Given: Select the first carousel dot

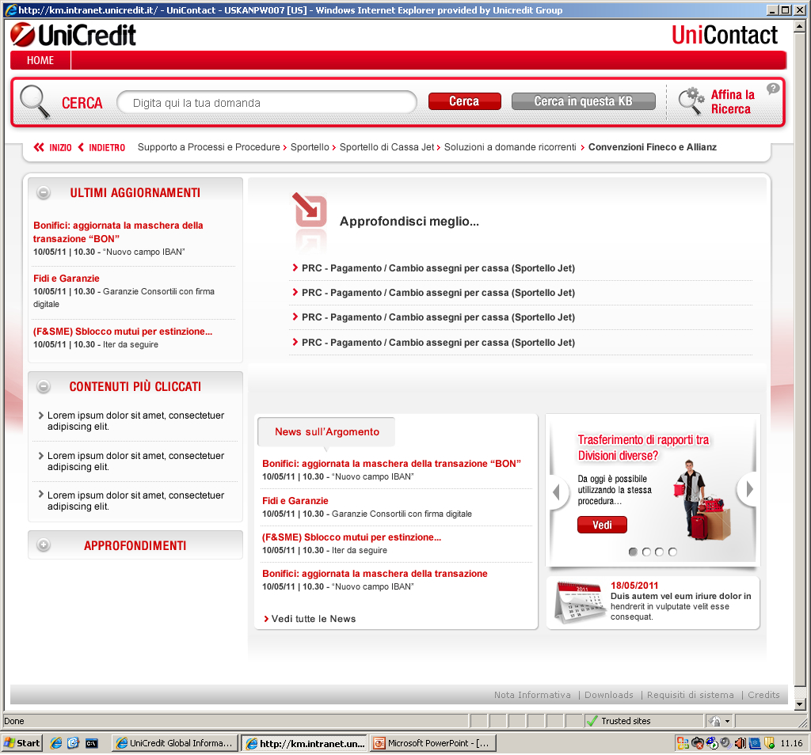Looking at the screenshot, I should point(633,552).
